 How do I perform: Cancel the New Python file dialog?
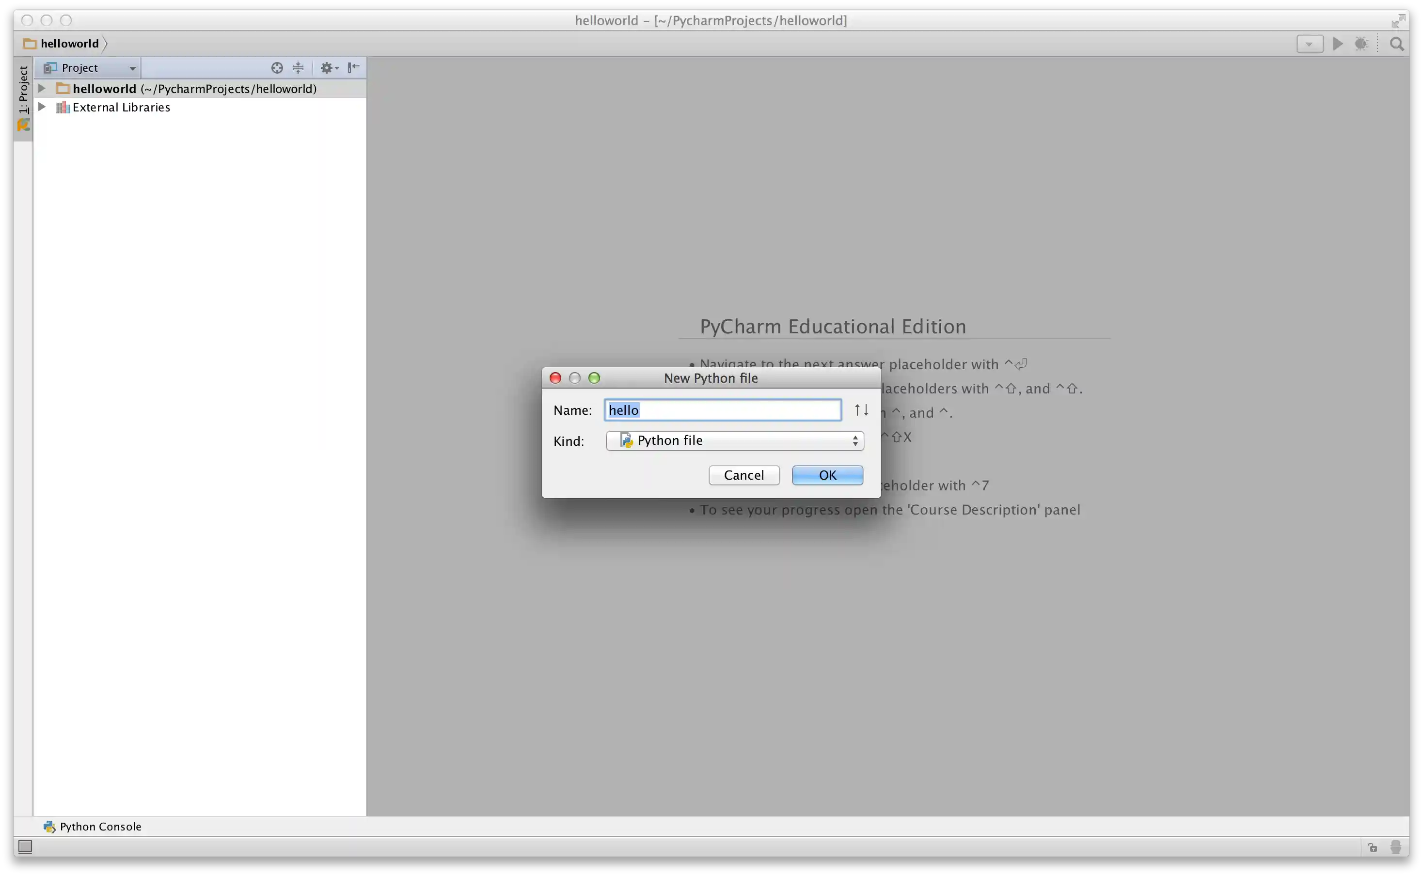(x=743, y=475)
